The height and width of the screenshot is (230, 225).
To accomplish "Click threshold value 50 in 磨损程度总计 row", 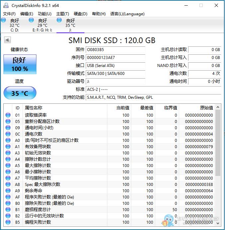I will (175, 210).
